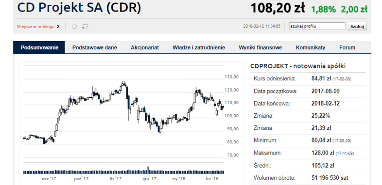Screen dimensions: 382x185
Task: Focus the szukaj profilu search field
Action: point(317,26)
